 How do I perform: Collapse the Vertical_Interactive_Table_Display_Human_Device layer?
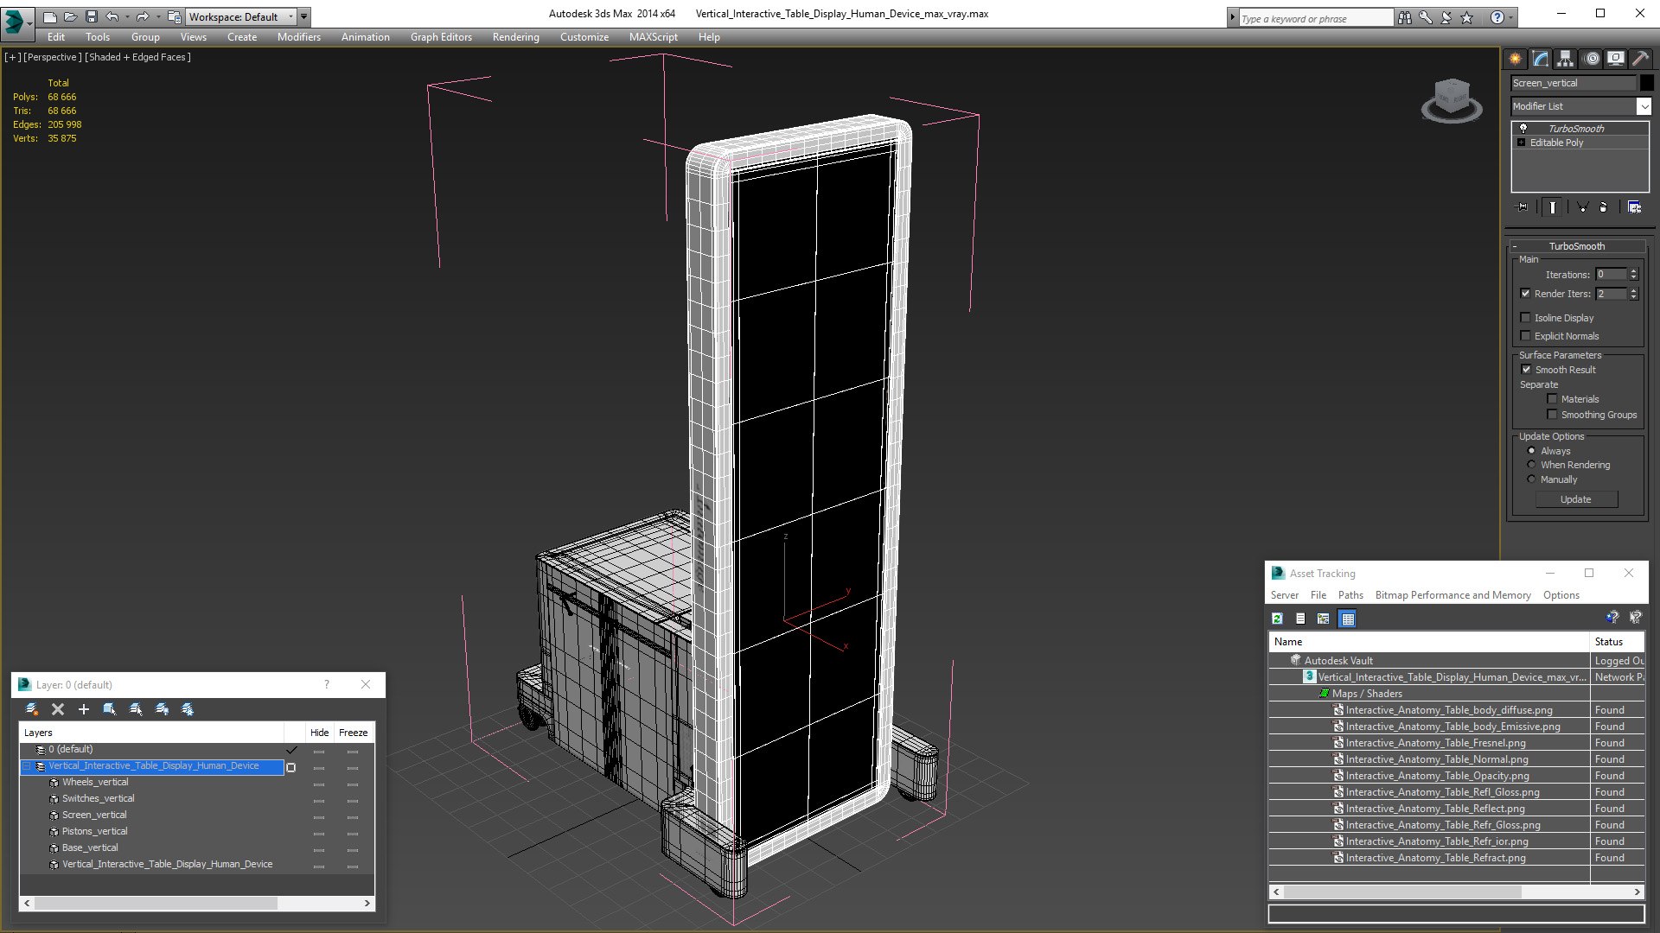[x=27, y=766]
